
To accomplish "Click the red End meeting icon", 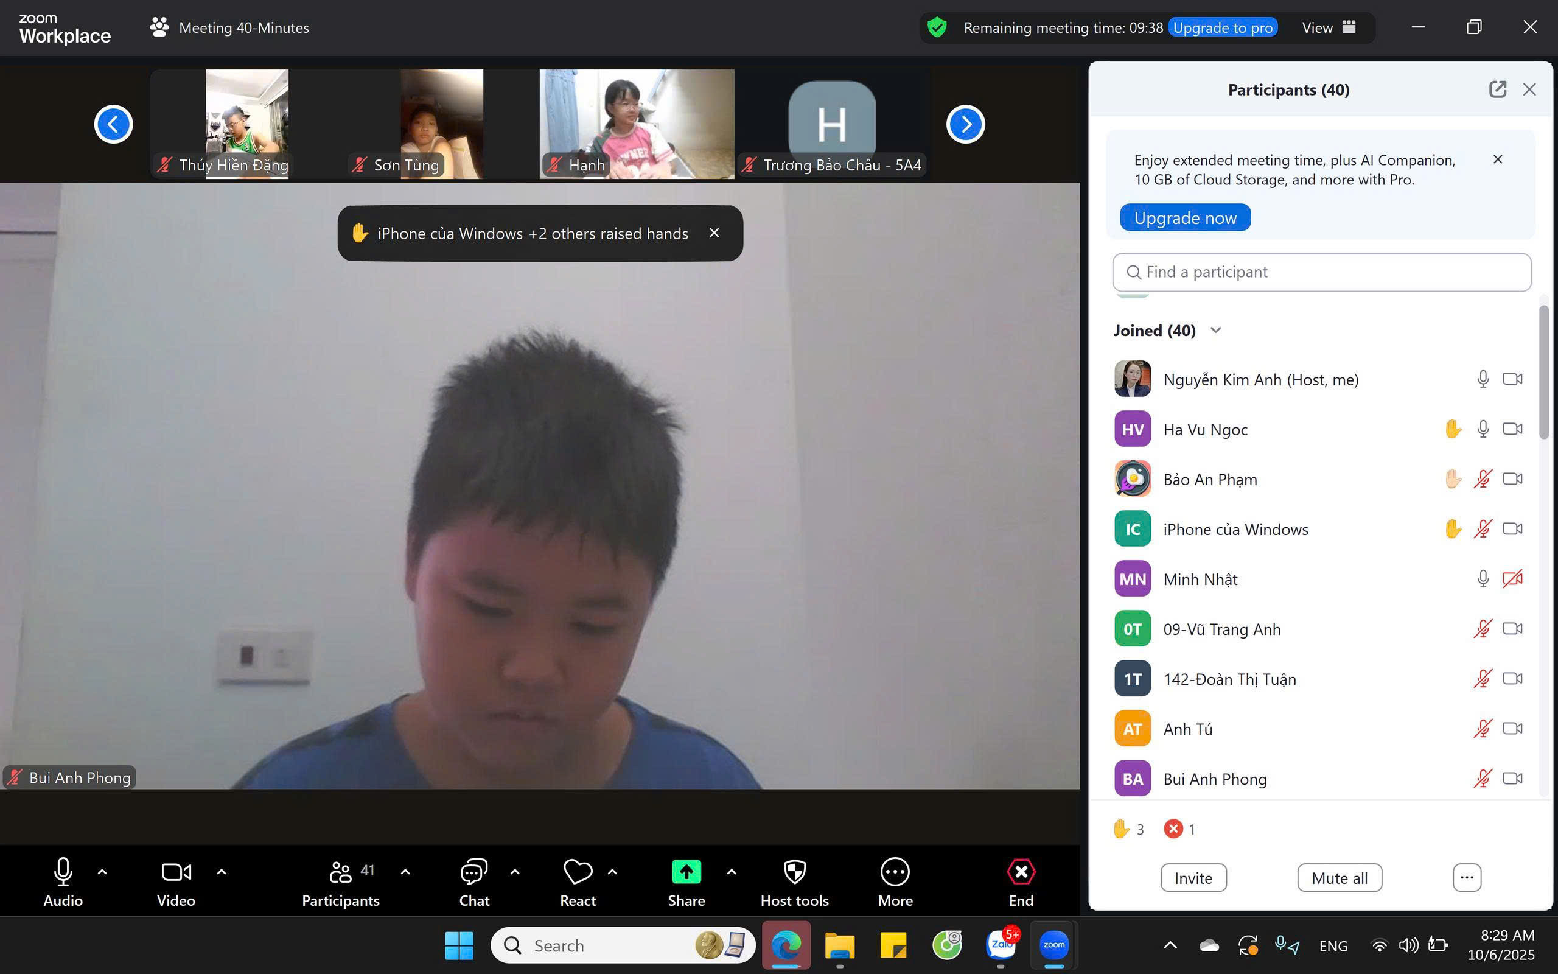I will pyautogui.click(x=1021, y=872).
